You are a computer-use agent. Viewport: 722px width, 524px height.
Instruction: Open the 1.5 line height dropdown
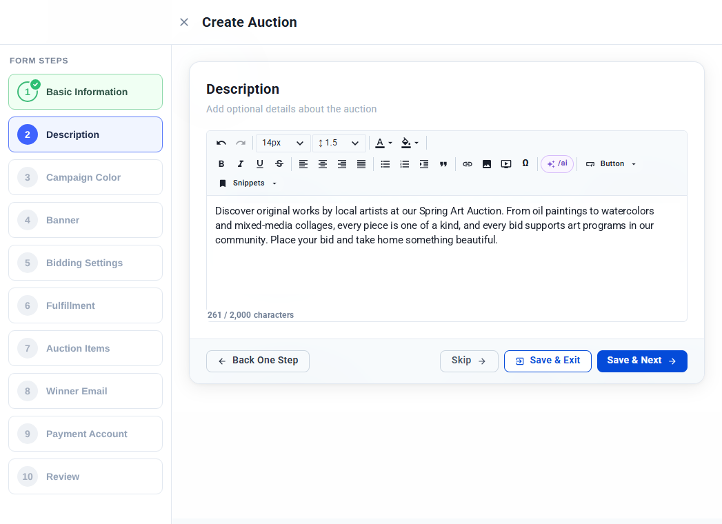coord(339,143)
